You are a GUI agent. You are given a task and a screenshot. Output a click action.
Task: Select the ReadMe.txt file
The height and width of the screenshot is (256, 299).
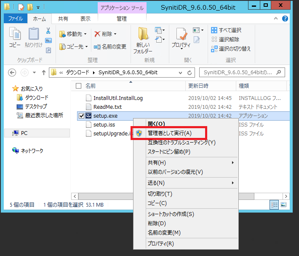click(x=107, y=107)
